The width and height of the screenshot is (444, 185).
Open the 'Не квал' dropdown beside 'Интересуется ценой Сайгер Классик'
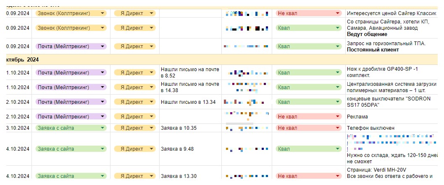338,13
